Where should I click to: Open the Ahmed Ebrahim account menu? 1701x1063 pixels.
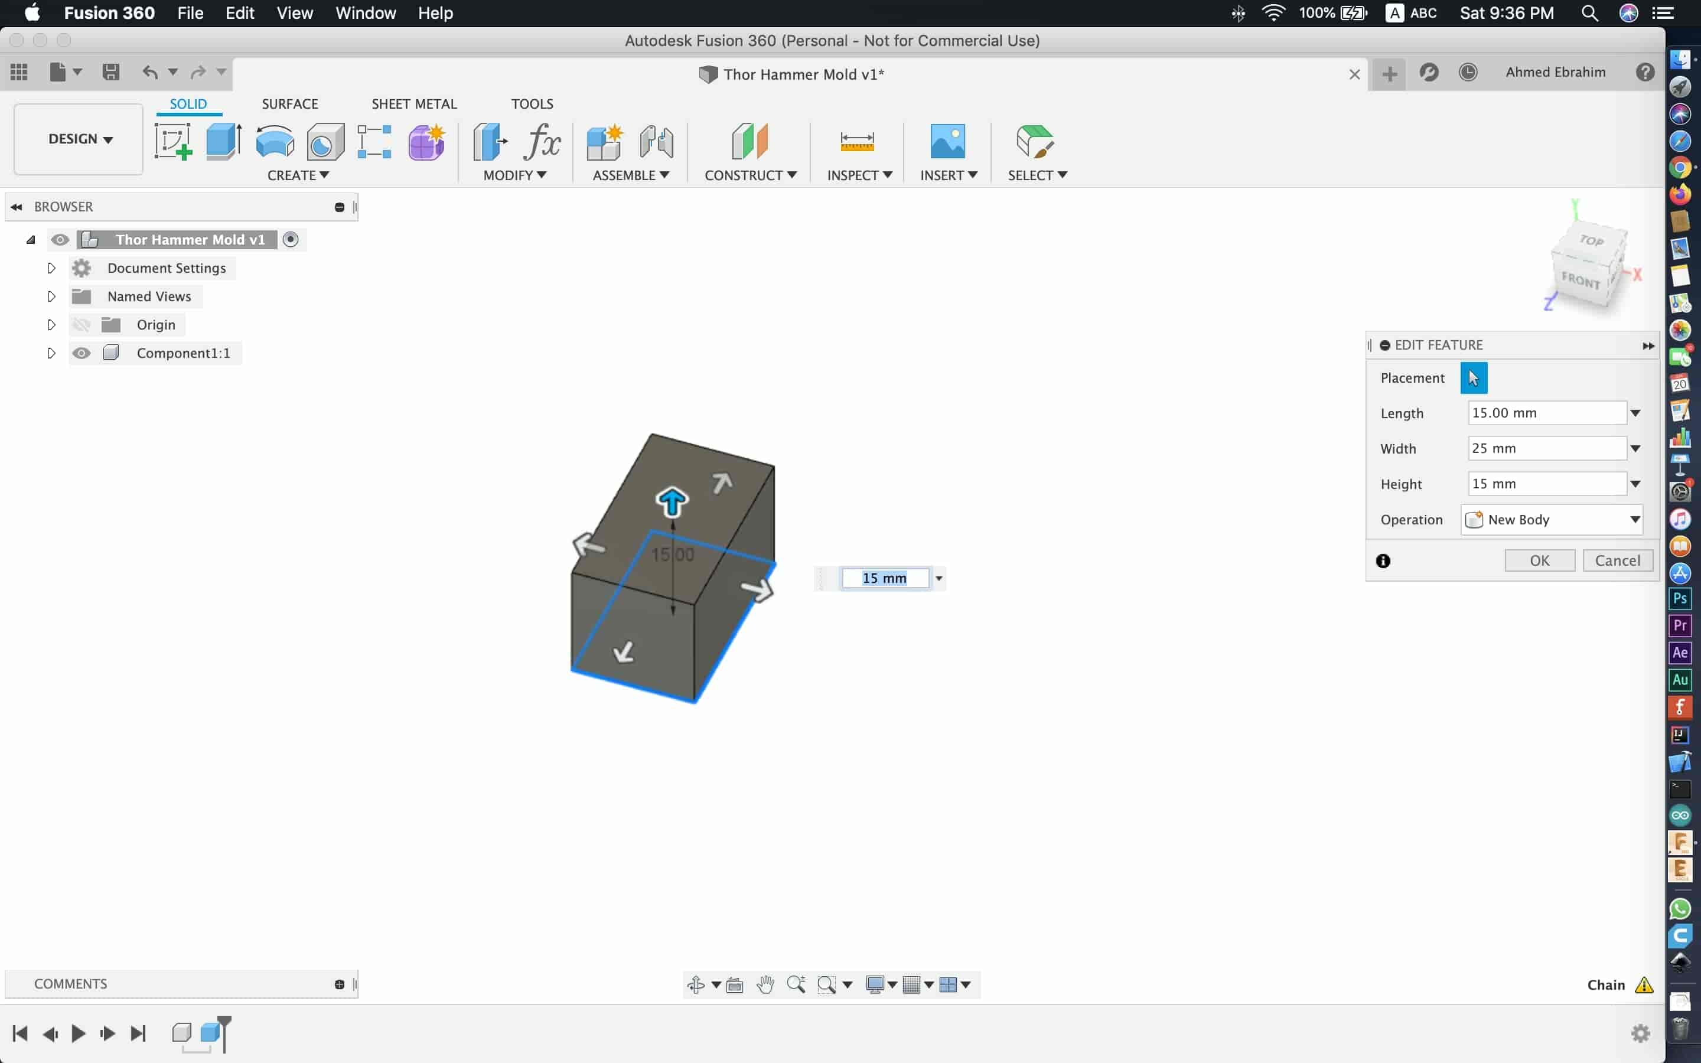1556,71
